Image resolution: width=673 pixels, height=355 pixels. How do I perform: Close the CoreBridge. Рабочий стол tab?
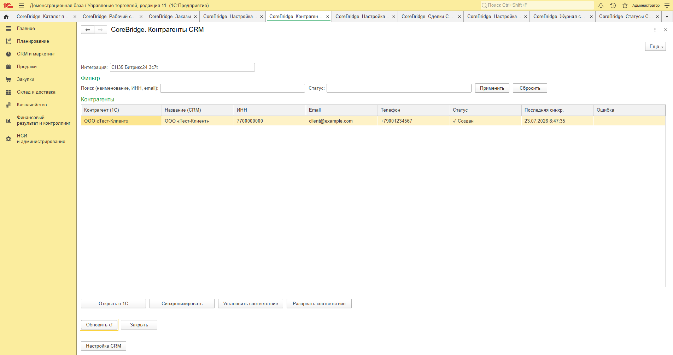click(x=141, y=17)
